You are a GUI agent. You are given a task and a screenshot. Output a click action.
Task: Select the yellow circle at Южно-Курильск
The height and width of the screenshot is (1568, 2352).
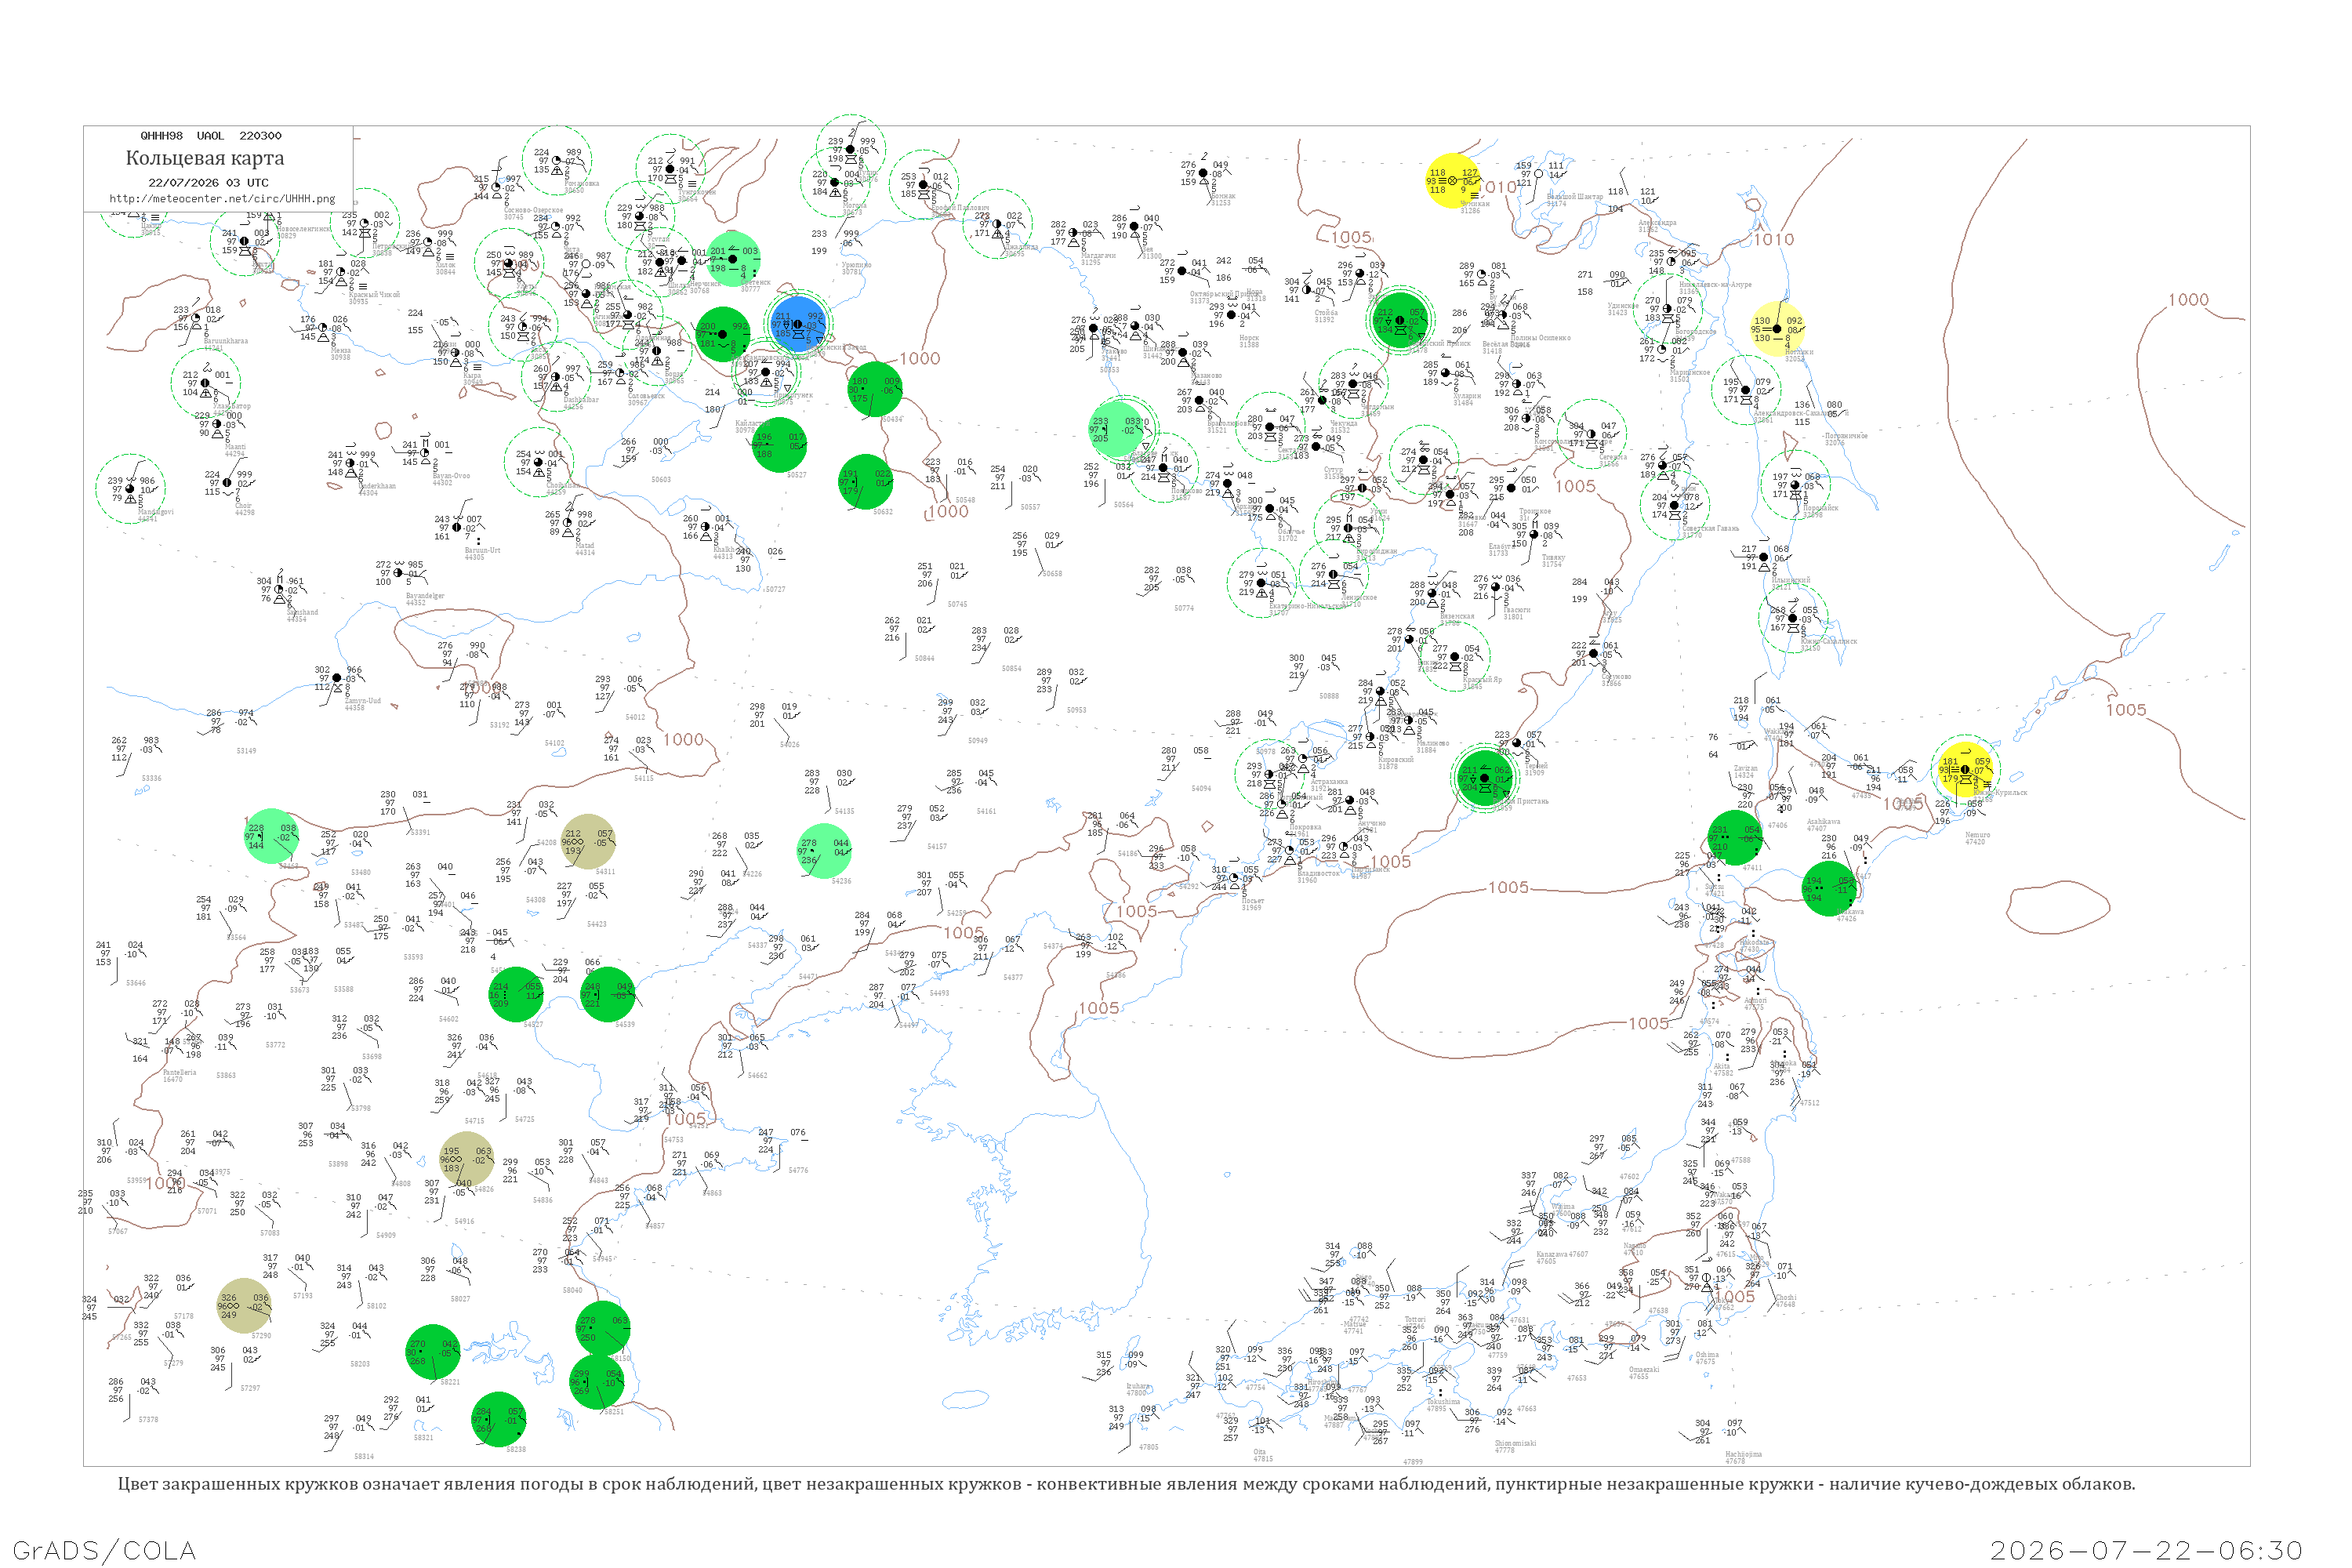[1965, 769]
